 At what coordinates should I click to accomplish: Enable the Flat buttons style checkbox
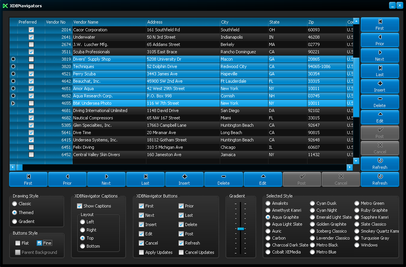click(18, 243)
